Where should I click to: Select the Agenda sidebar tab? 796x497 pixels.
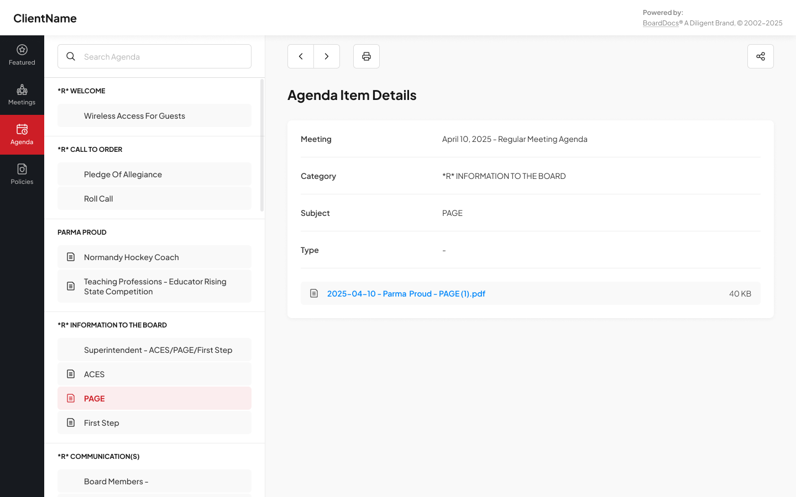tap(22, 135)
